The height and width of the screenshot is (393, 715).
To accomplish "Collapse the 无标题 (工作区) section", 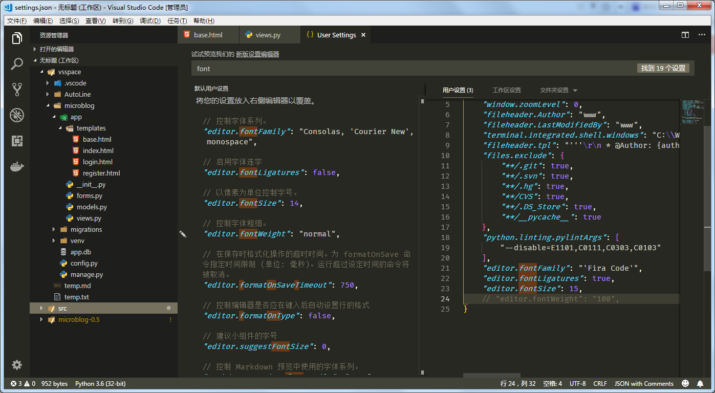I will pyautogui.click(x=59, y=60).
